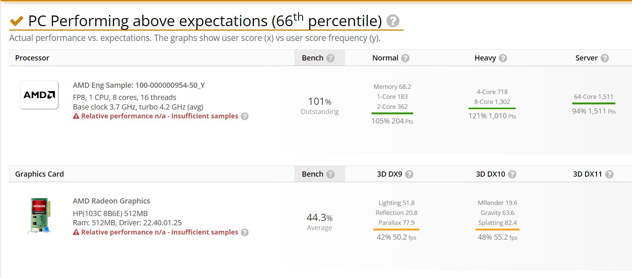Click help icon after processor insufficient samples warning
The height and width of the screenshot is (278, 632).
click(245, 117)
